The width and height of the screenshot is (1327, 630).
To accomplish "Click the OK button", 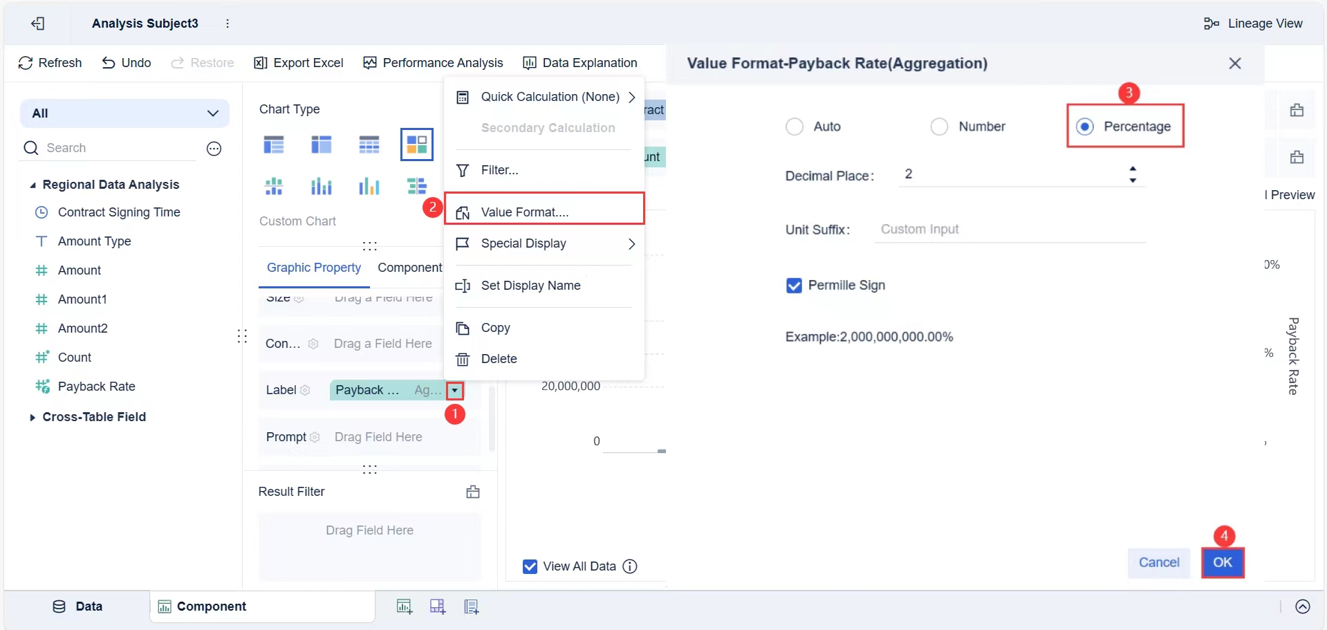I will 1222,562.
